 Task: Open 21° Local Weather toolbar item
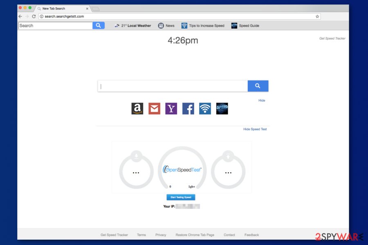pyautogui.click(x=132, y=26)
